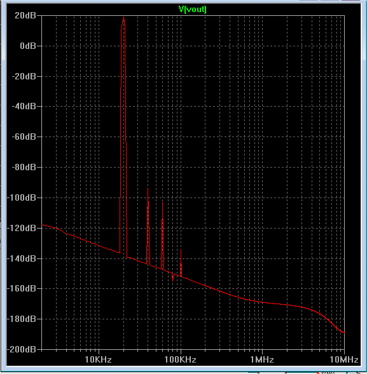Viewport: 367px width, 374px height.
Task: Click the -160dB axis label
Action: [x=22, y=288]
